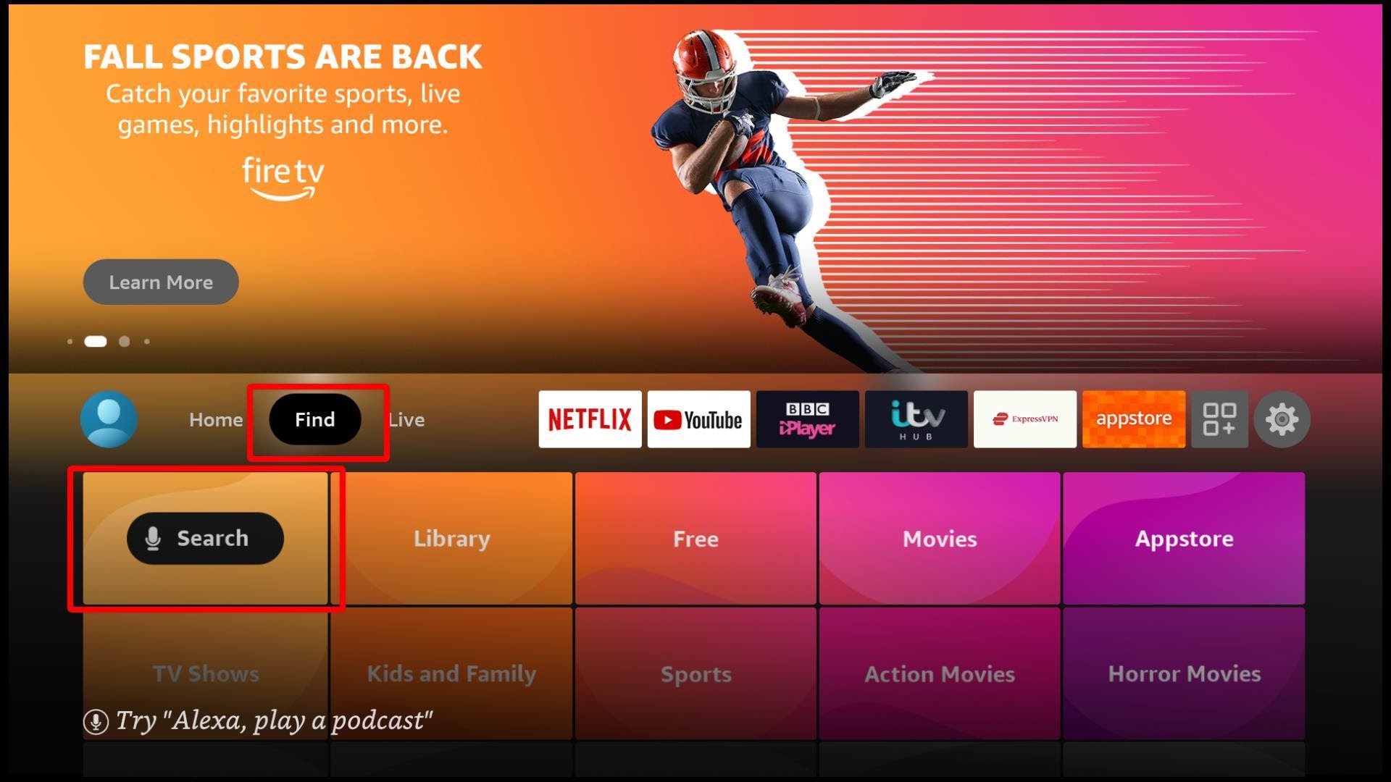Viewport: 1391px width, 782px height.
Task: Toggle to third carousel indicator
Action: (125, 341)
